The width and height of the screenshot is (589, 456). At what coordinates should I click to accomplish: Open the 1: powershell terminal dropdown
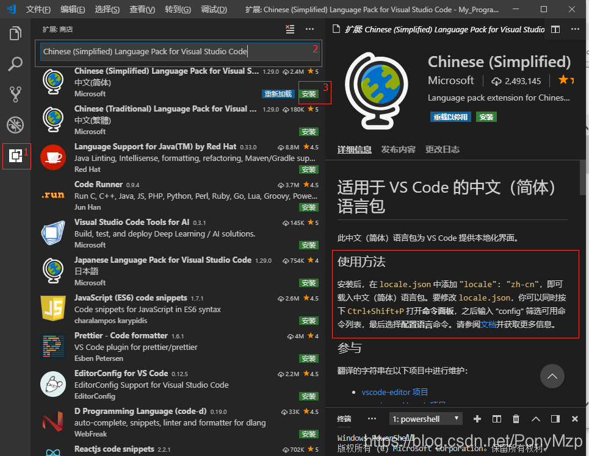[425, 419]
